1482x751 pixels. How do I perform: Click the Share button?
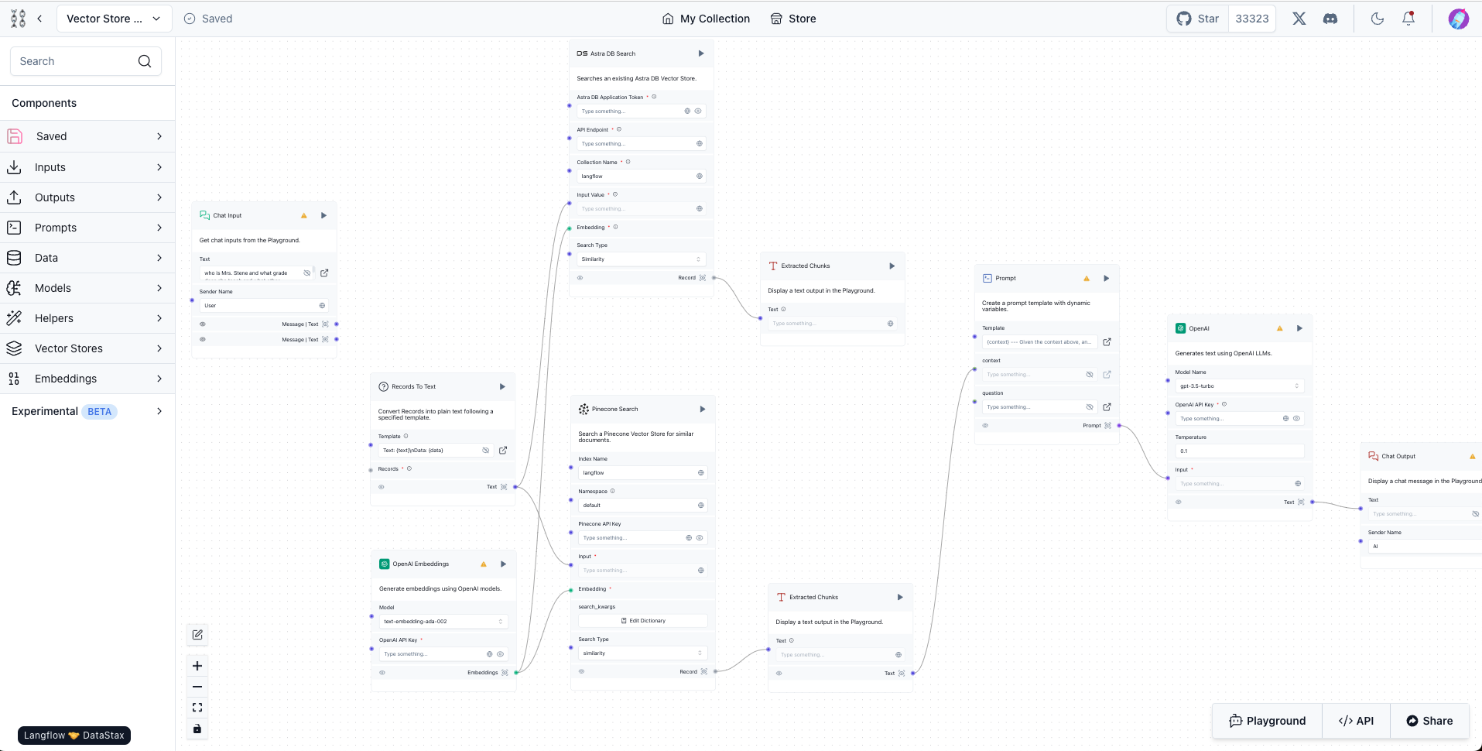[x=1429, y=721]
